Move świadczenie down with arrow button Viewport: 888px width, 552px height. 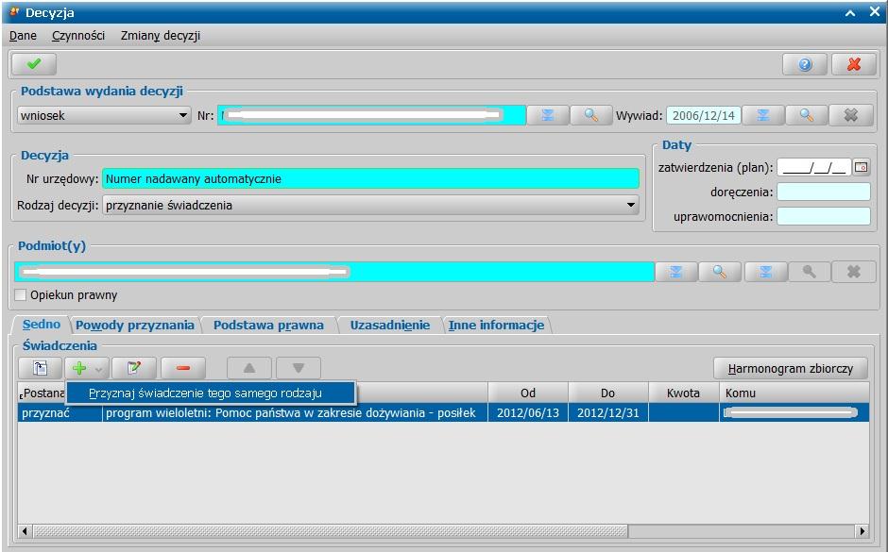click(299, 368)
